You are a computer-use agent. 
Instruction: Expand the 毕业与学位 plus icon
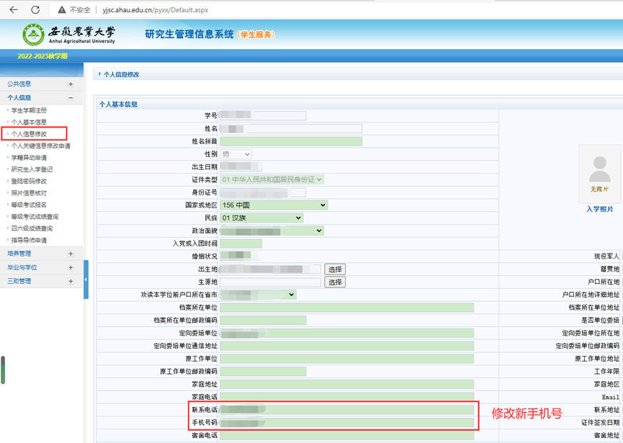pos(71,267)
